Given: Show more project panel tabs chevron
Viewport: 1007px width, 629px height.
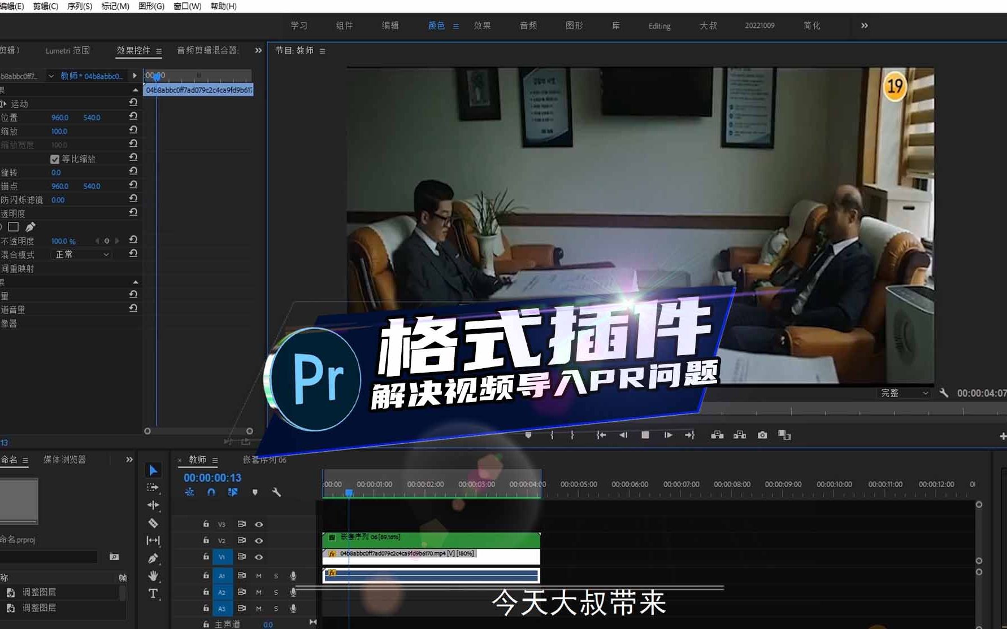Looking at the screenshot, I should (x=129, y=460).
